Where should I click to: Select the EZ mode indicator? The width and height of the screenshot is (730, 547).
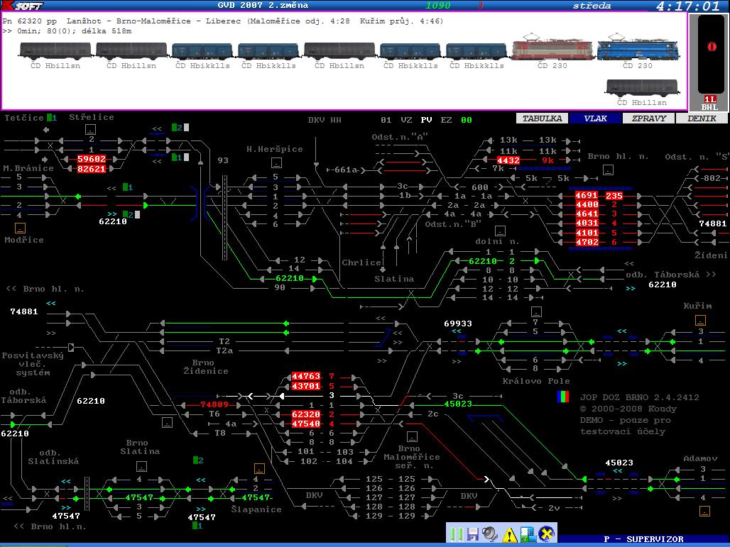[447, 120]
